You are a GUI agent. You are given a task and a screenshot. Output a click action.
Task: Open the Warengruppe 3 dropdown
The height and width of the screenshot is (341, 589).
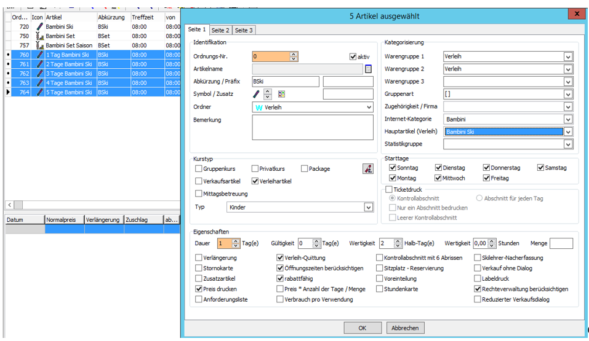[568, 82]
